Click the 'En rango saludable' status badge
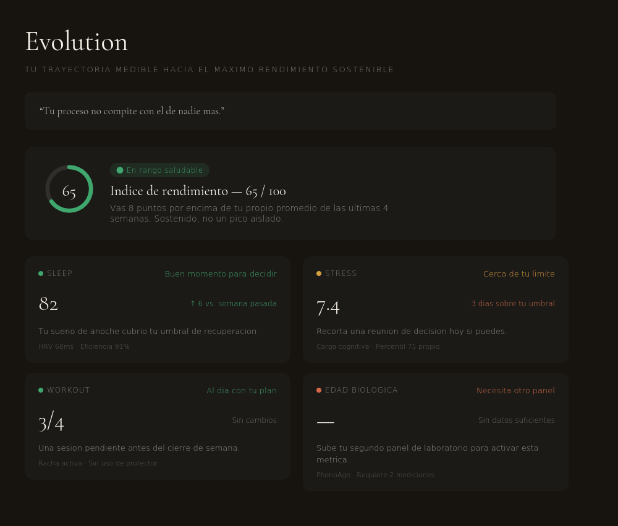 (x=159, y=170)
